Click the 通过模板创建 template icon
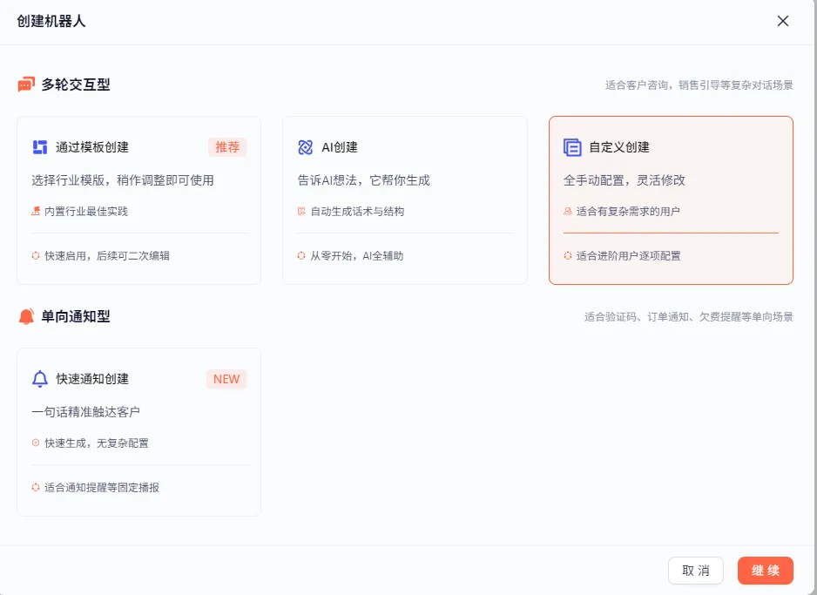This screenshot has height=595, width=817. click(x=40, y=147)
